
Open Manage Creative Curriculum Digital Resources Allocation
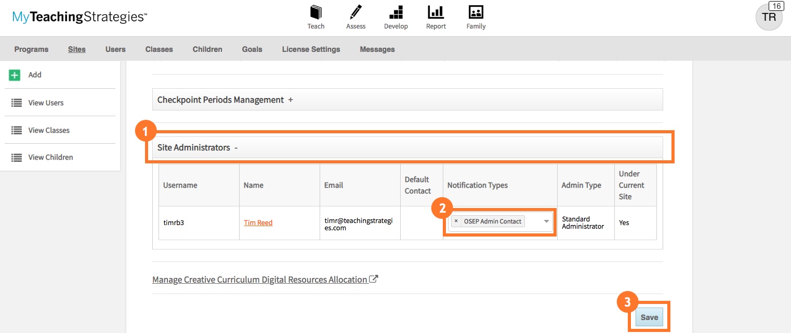(x=260, y=279)
